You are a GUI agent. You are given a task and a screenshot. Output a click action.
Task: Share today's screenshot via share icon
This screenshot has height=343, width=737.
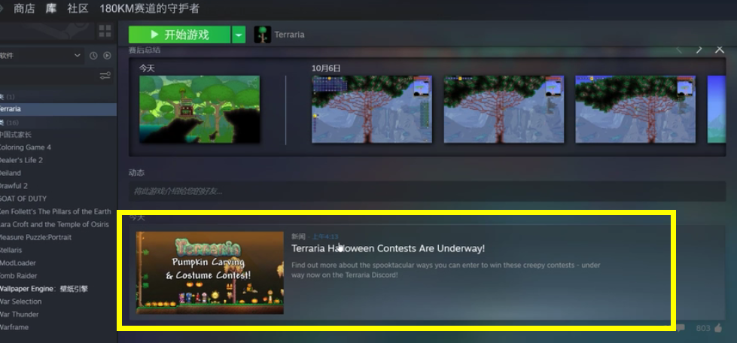pyautogui.click(x=253, y=84)
